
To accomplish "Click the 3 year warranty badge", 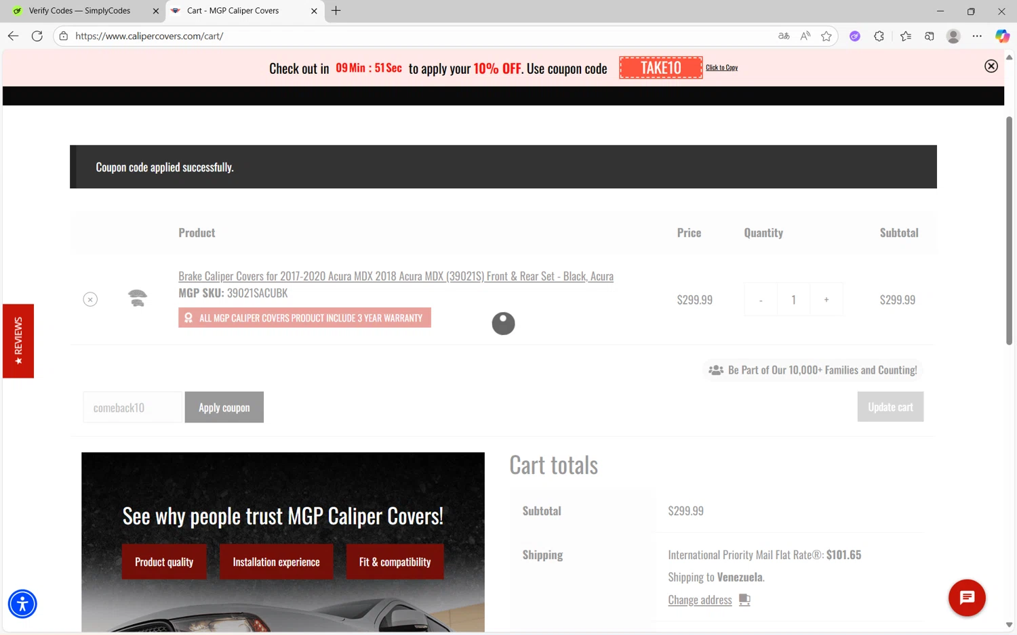I will pyautogui.click(x=304, y=317).
